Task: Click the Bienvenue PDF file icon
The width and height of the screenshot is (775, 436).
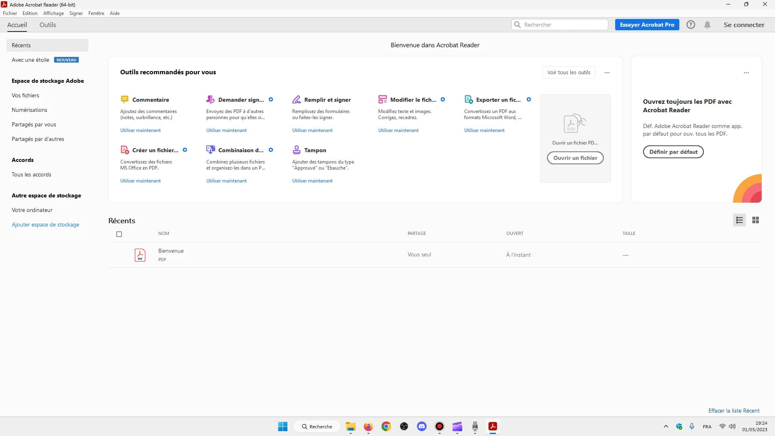Action: (140, 255)
